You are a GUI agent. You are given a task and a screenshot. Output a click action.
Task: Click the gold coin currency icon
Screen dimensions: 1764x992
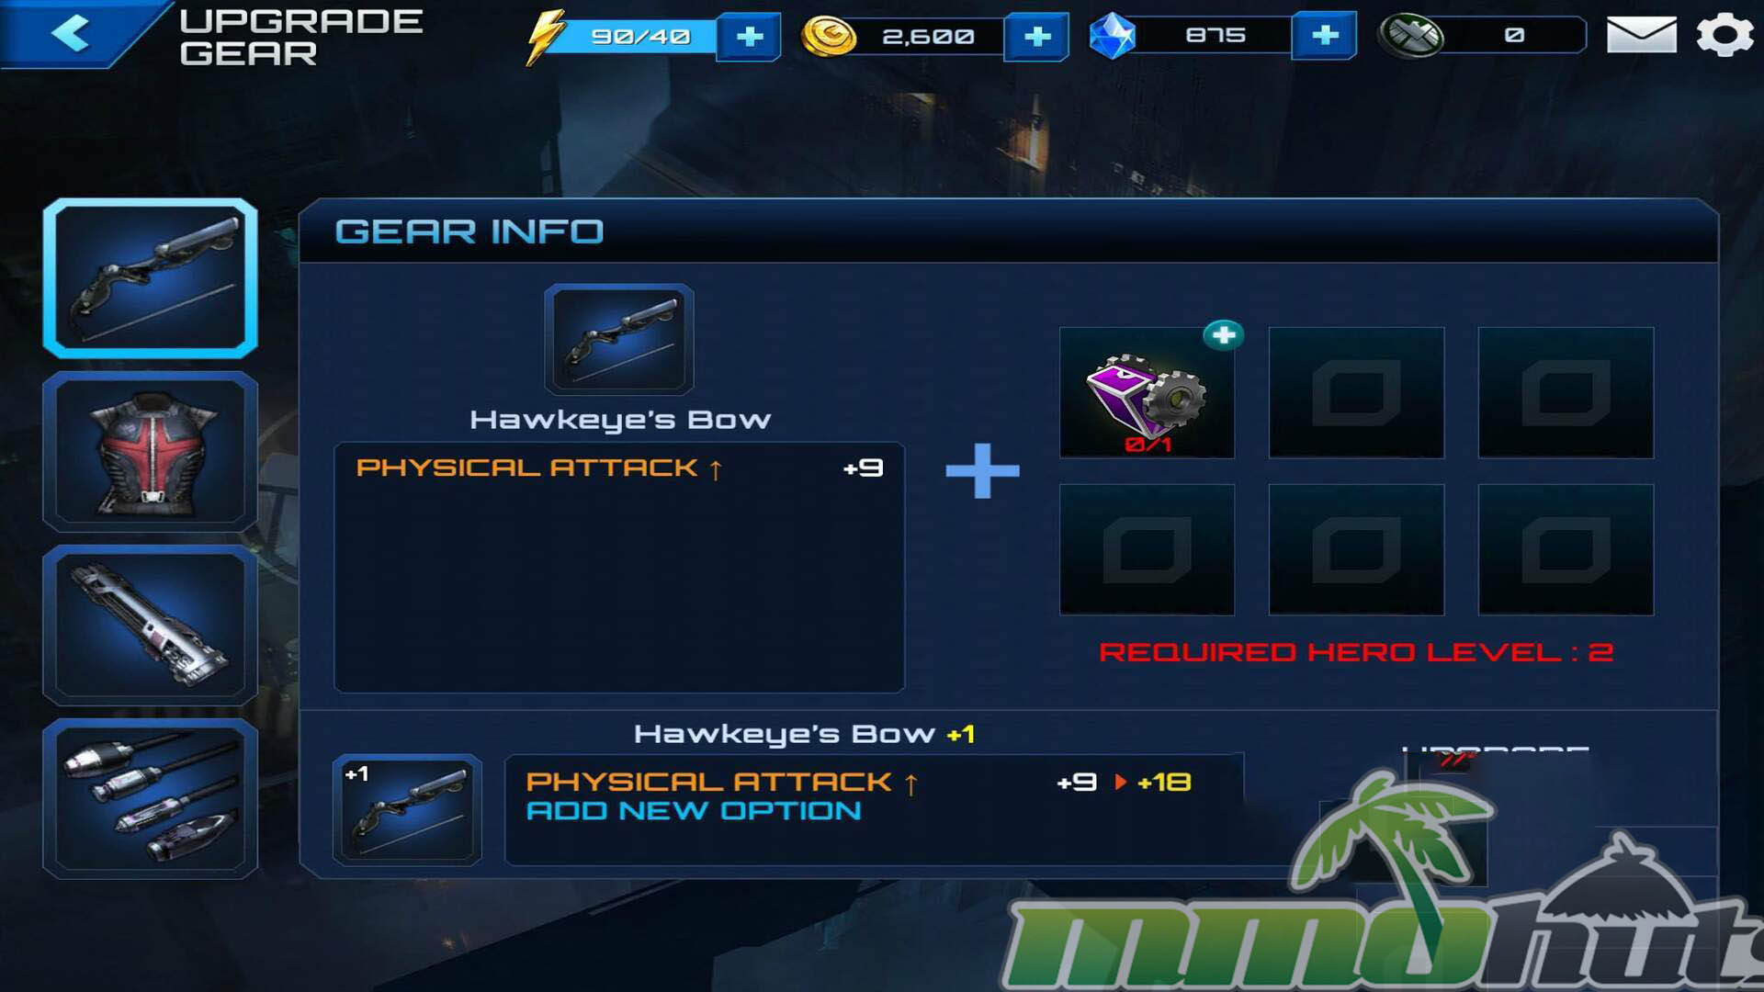[829, 37]
